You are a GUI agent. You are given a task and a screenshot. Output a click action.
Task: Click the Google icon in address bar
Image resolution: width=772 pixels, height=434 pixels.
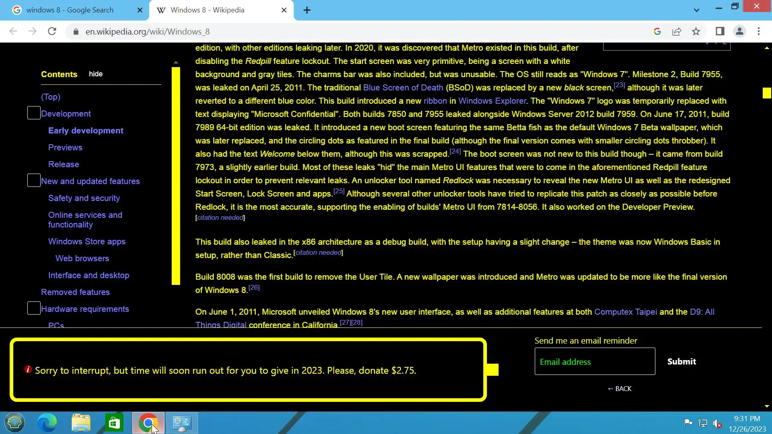[657, 31]
